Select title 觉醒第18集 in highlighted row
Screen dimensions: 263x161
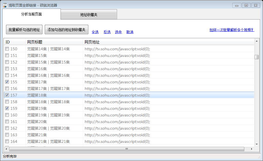(37, 95)
